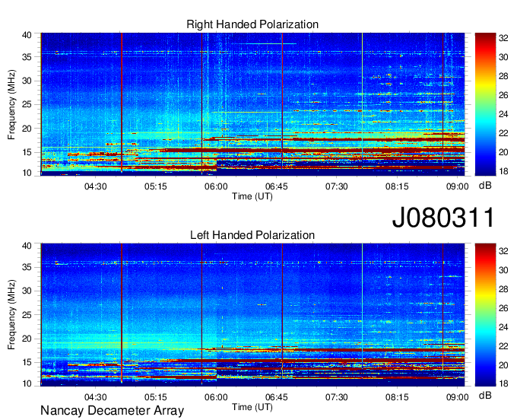The width and height of the screenshot is (517, 420).
Task: Click 40 MHz tick on Left Handed frequency axis
Action: pos(27,246)
